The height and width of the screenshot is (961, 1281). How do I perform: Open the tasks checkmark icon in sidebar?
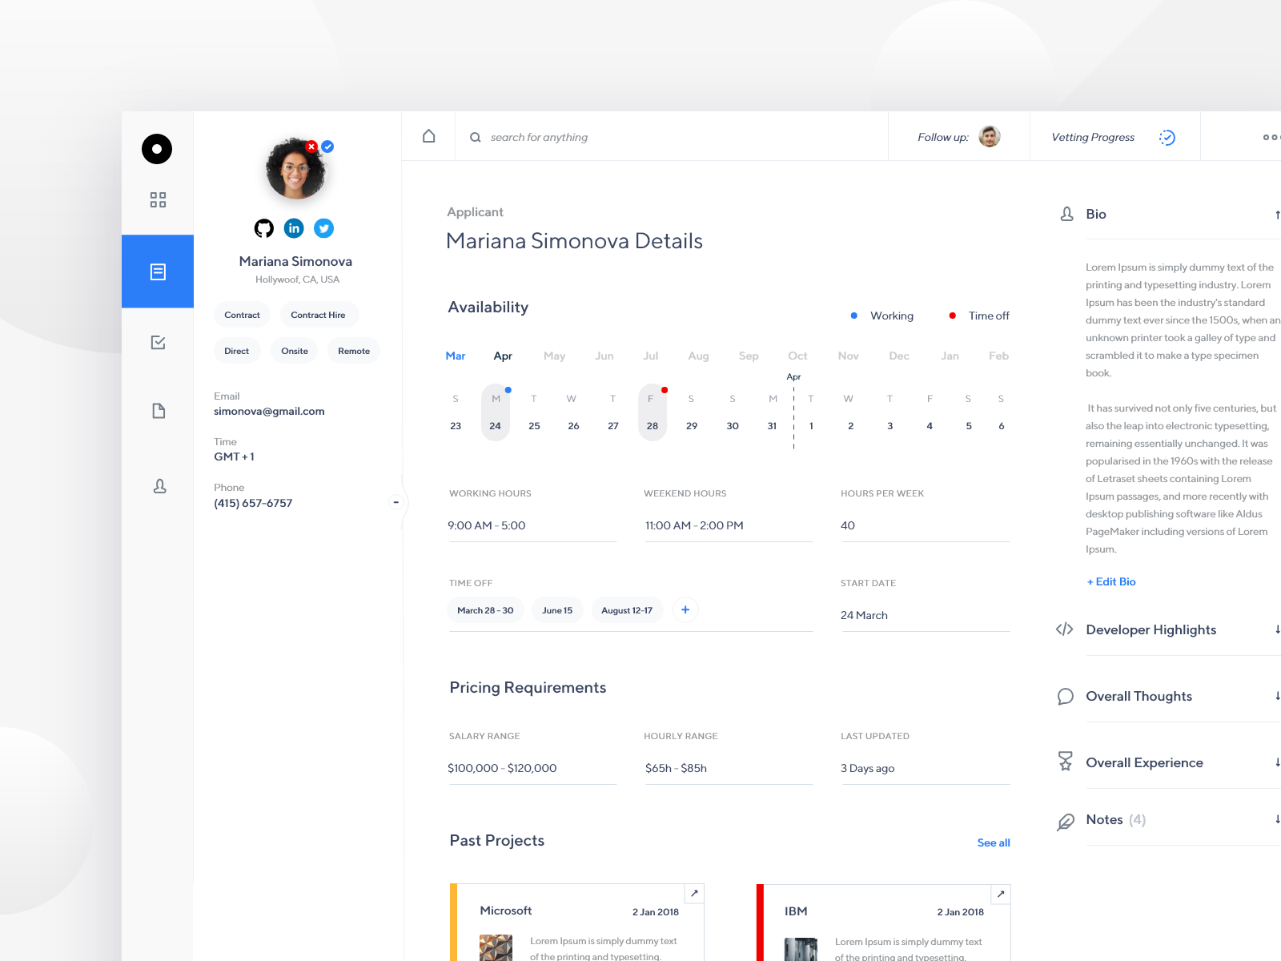point(157,342)
